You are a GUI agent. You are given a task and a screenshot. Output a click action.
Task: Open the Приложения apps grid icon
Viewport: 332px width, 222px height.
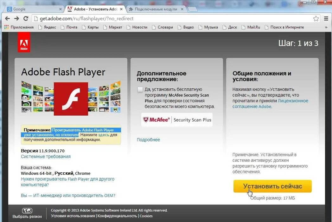[7, 27]
